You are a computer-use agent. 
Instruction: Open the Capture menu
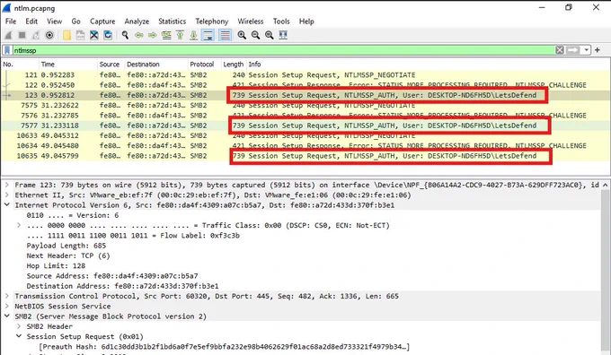(x=102, y=22)
